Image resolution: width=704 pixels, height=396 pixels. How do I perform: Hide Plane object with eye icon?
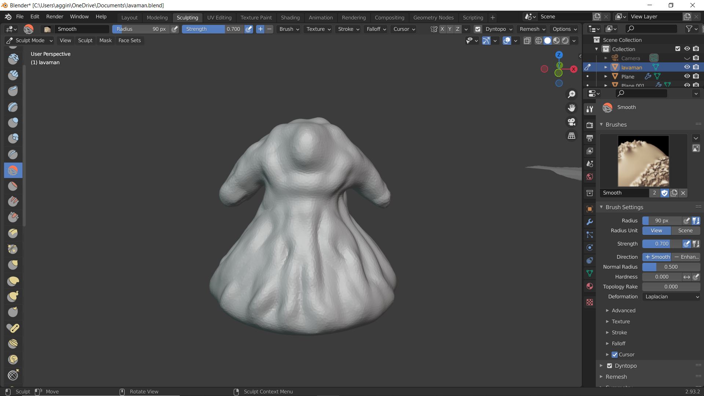tap(687, 76)
